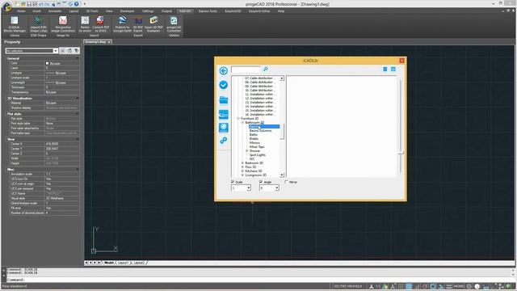Collapse the Plot style property section
The image size is (517, 291).
click(78, 113)
